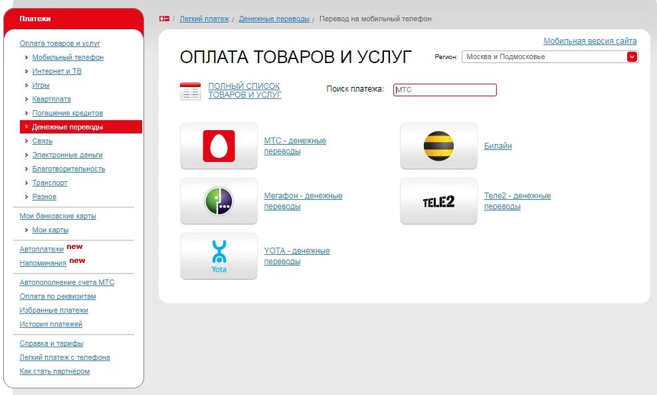This screenshot has height=395, width=657.
Task: Select Электронные деньги in sidebar
Action: [68, 155]
